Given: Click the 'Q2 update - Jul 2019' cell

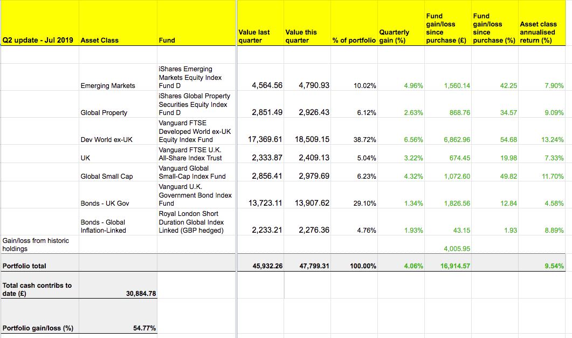Looking at the screenshot, I should pos(35,40).
